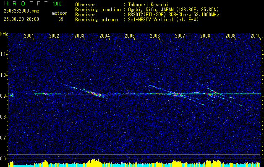Click the 2001 time axis label
Image resolution: width=264 pixels, height=167 pixels.
[x=29, y=35]
